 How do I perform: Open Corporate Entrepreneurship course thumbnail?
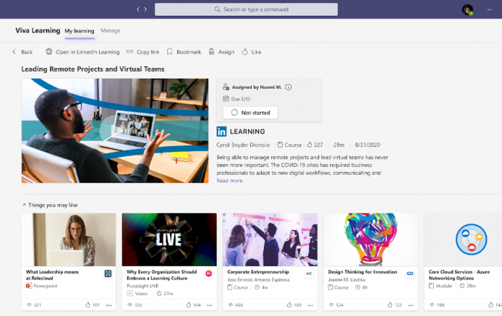pos(270,239)
